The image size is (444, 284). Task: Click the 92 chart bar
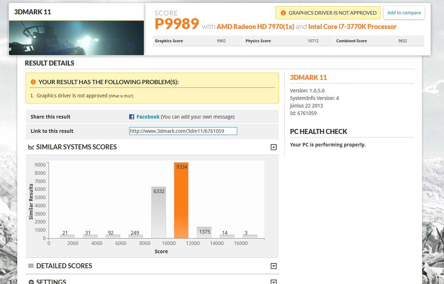pyautogui.click(x=113, y=236)
